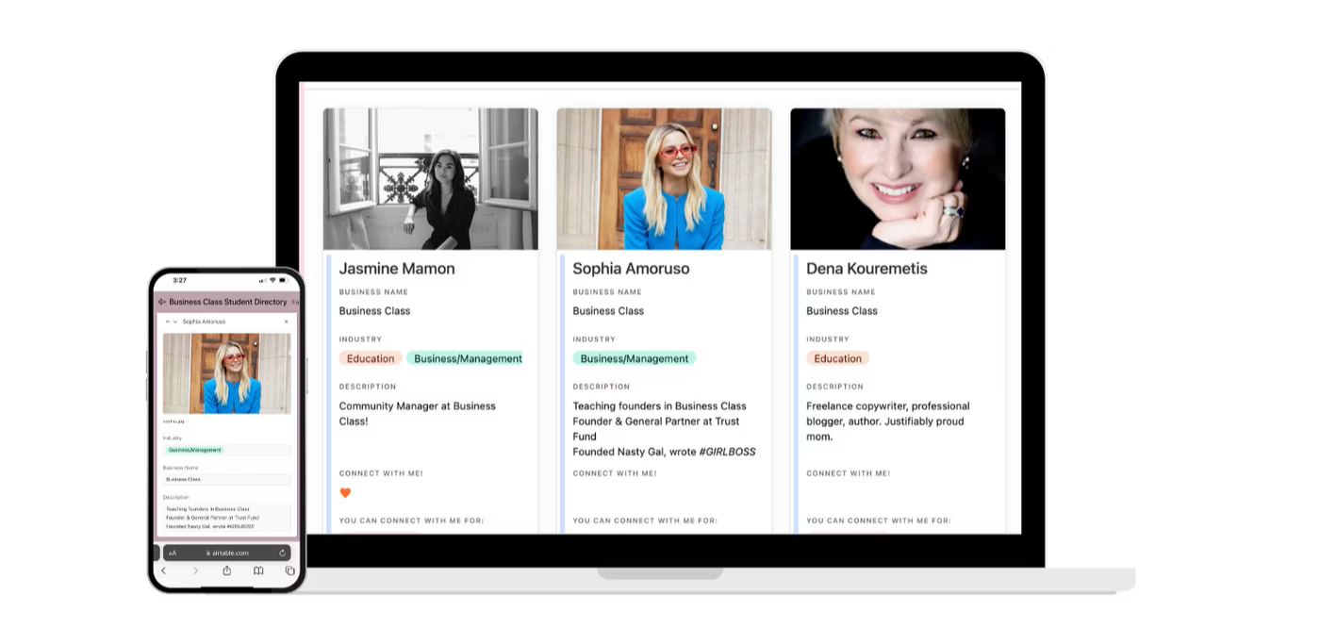Open Sophia Amoruso photo on phone
This screenshot has height=644, width=1320.
tap(226, 373)
